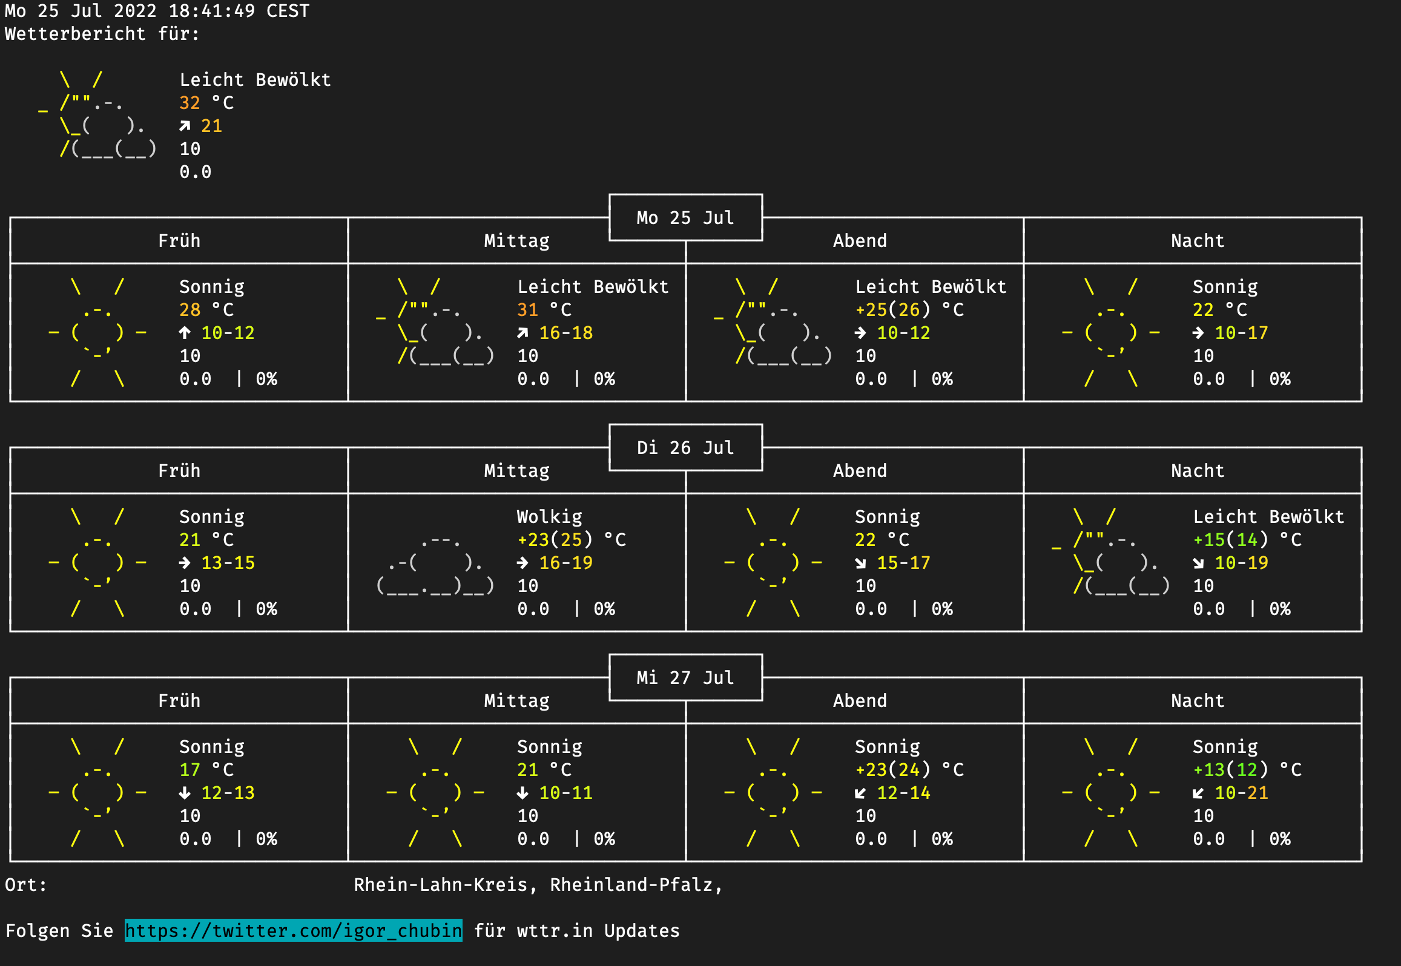The image size is (1401, 966).
Task: Click the sunny icon for Monday Nacht
Action: pos(1111,332)
